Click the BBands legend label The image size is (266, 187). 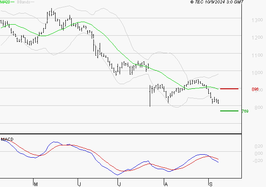(23, 2)
